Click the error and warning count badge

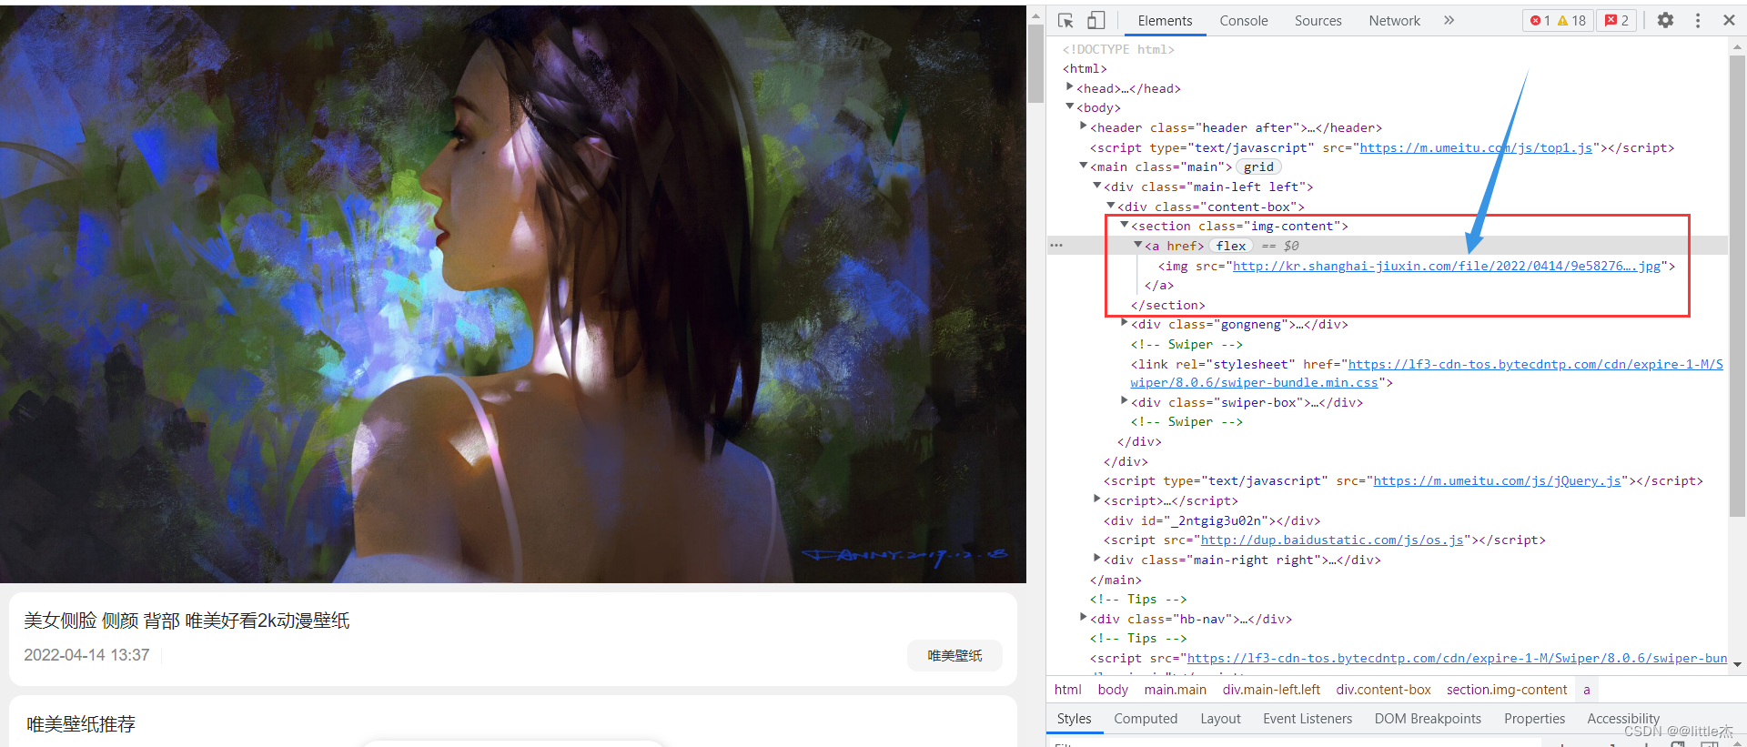click(x=1558, y=20)
